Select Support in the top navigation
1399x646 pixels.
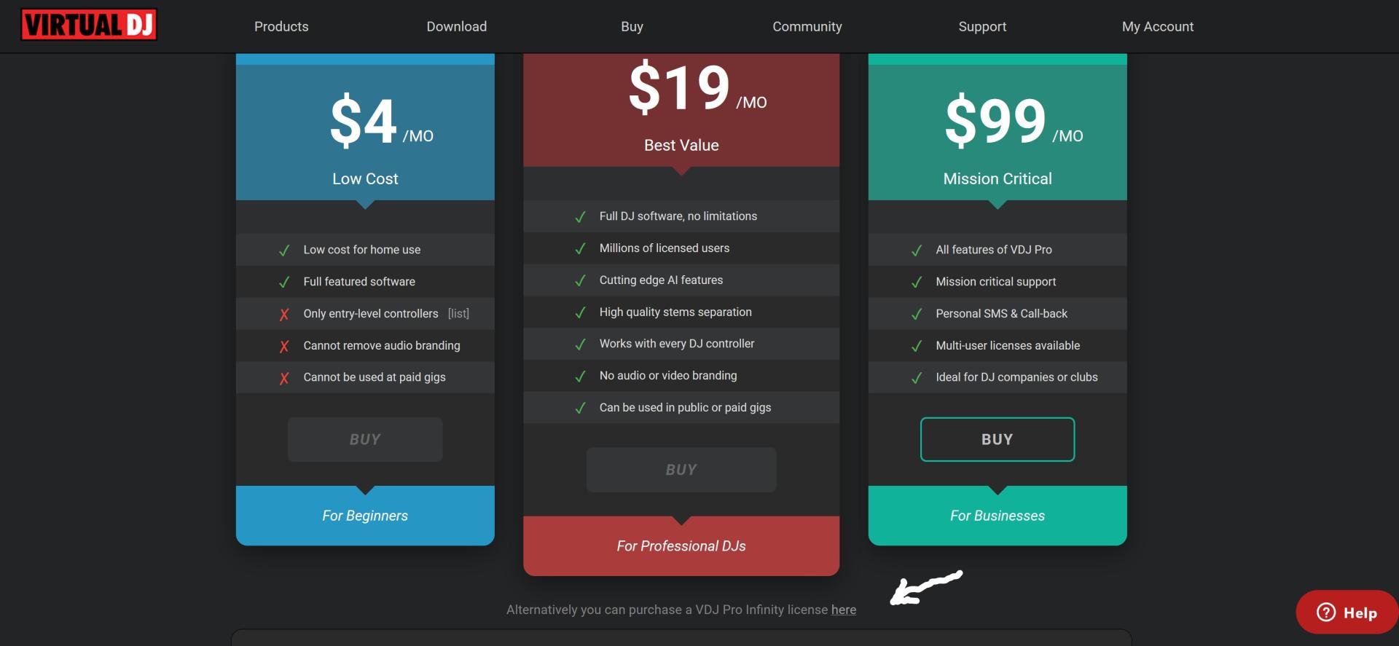(982, 27)
